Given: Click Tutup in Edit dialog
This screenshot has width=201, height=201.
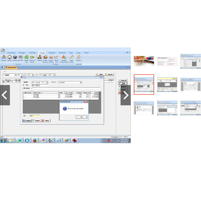Looking at the screenshot, I should [x=46, y=121].
